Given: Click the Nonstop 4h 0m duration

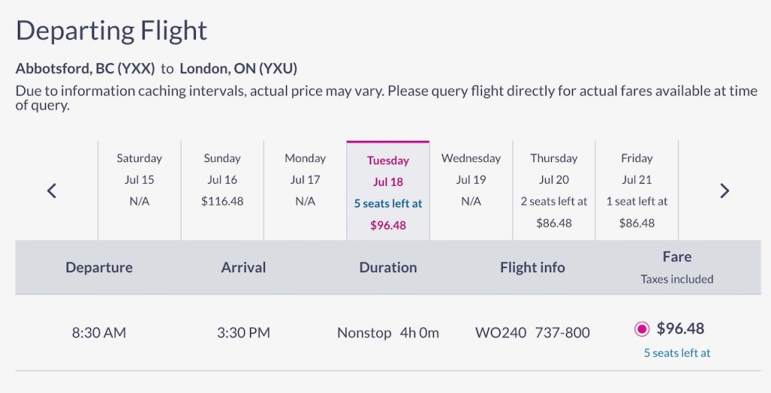Looking at the screenshot, I should pos(388,332).
